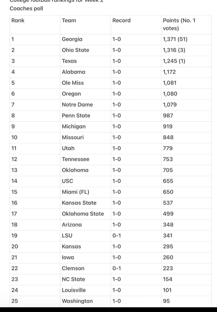Select the Washington team cell
Viewport: 217px width, 312px height.
77,301
